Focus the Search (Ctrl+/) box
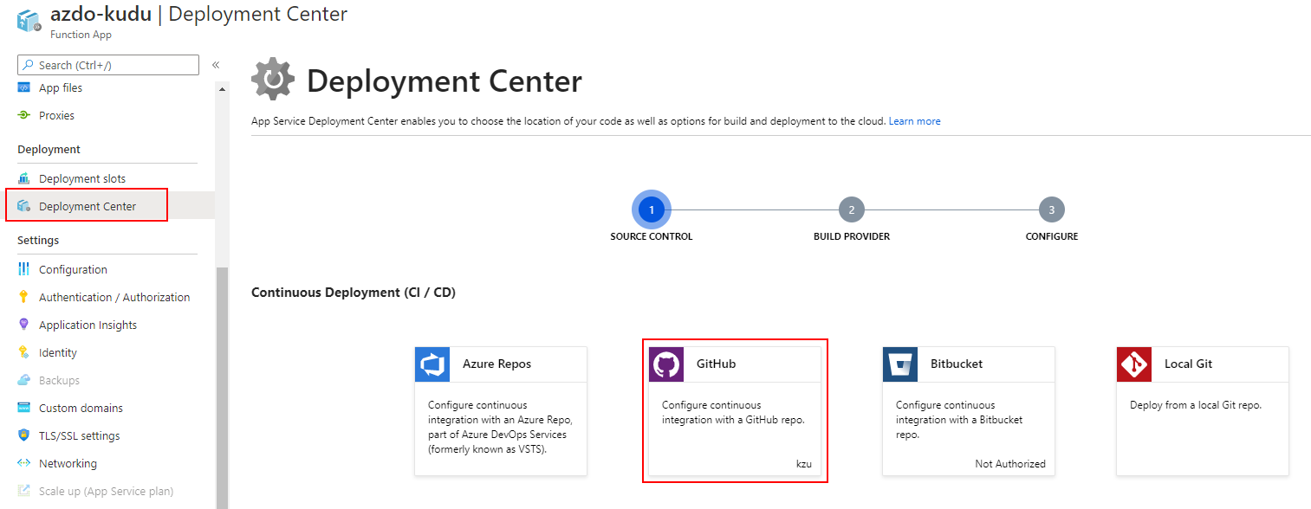 (108, 65)
